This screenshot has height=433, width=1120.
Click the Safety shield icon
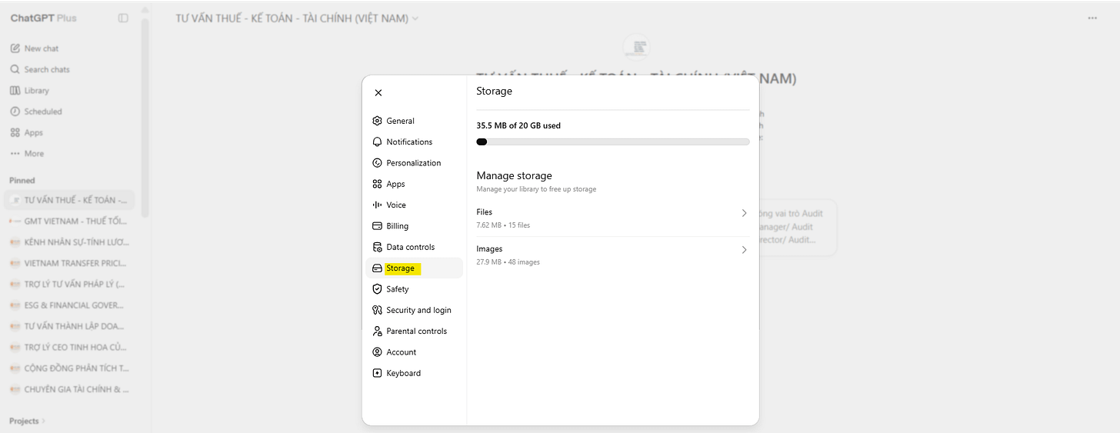(377, 289)
